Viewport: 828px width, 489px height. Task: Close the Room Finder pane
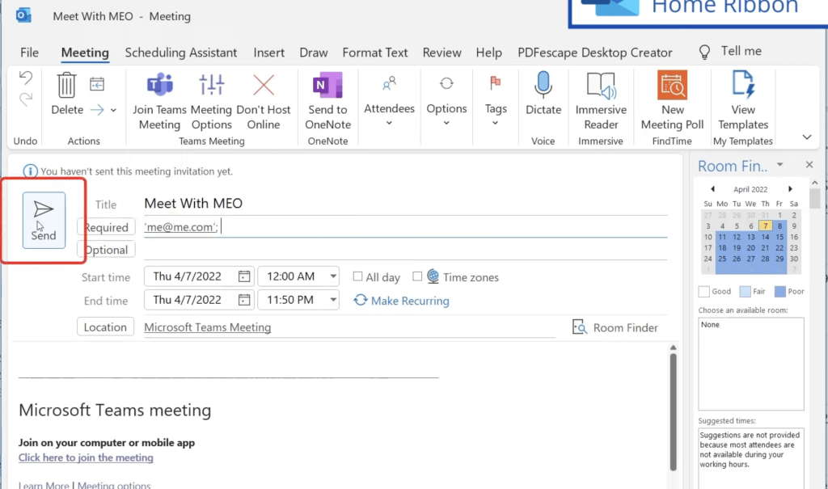pyautogui.click(x=809, y=165)
